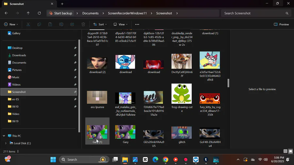
Task: Open Google Chrome from taskbar
Action: [x=165, y=159]
